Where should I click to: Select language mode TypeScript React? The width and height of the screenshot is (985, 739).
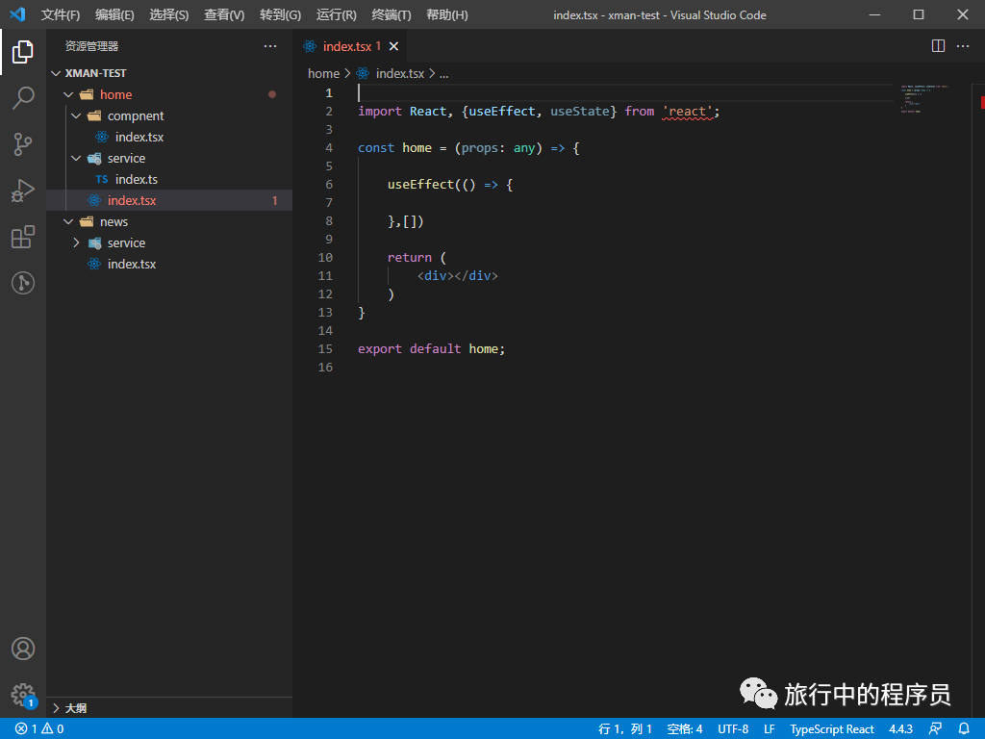832,729
